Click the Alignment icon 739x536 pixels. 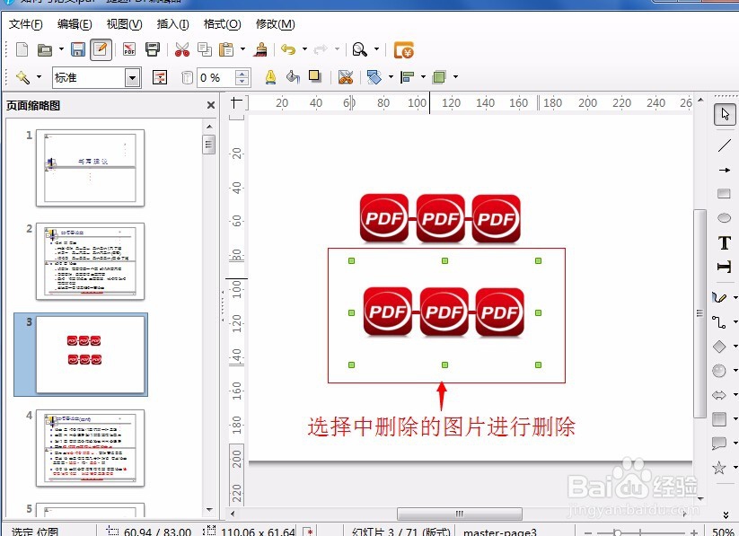407,77
